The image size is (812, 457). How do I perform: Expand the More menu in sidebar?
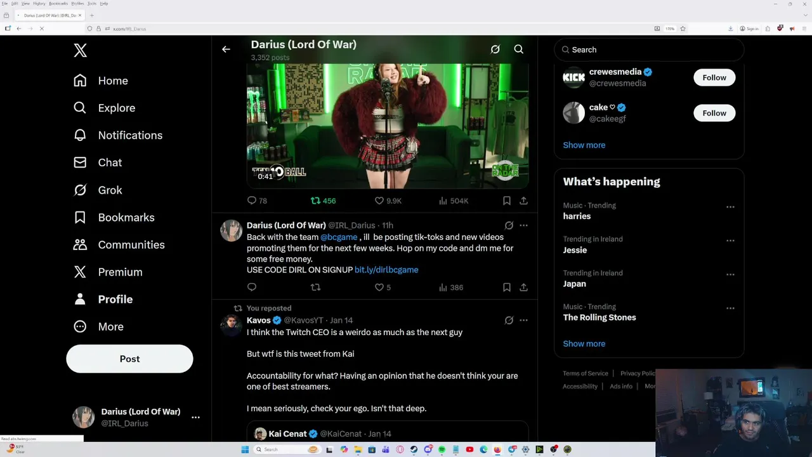click(x=98, y=326)
